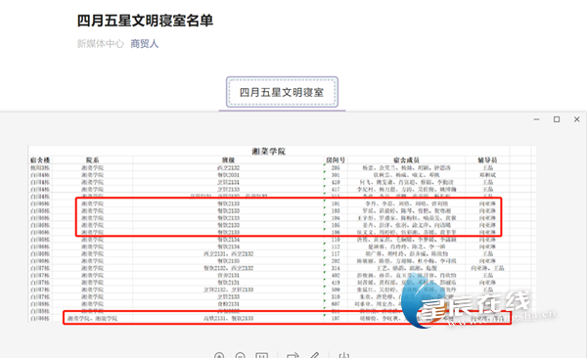This screenshot has width=587, height=358.
Task: Close the image viewer window
Action: (577, 119)
